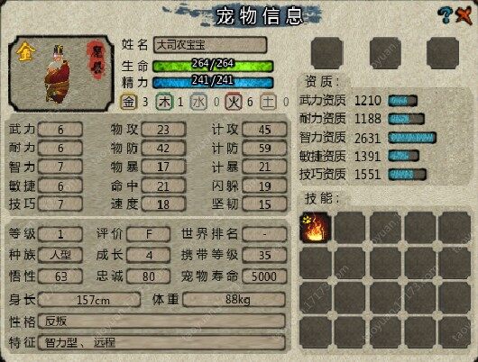Click the 性格 field showing 反叛

click(161, 321)
